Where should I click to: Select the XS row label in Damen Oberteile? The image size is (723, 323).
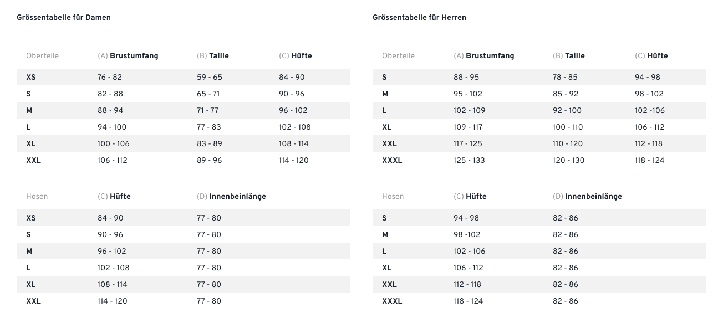pos(31,78)
